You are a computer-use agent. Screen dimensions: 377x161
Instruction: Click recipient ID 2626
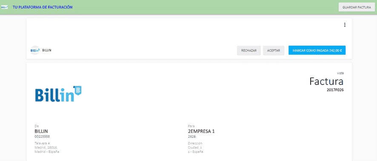[191, 136]
